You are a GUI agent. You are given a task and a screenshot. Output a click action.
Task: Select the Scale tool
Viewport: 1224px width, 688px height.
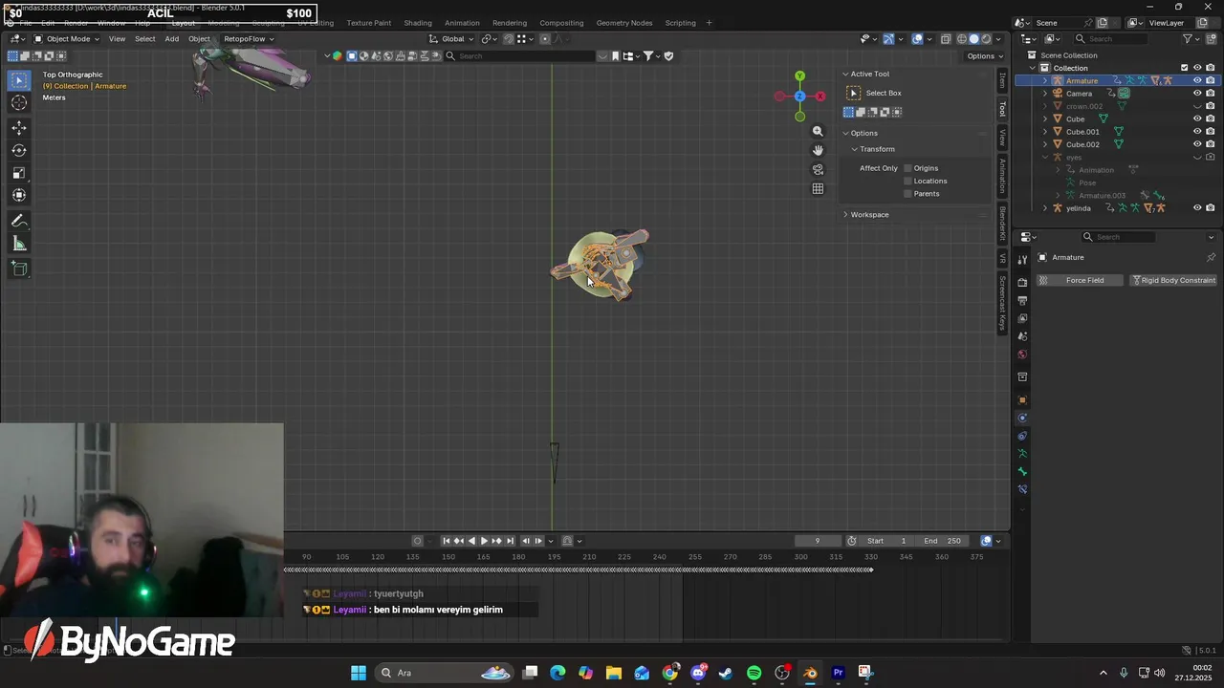(x=19, y=173)
